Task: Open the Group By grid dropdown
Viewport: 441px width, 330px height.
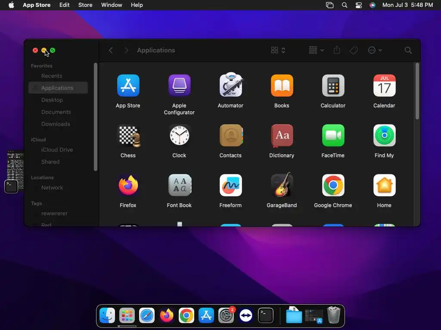Action: click(316, 50)
